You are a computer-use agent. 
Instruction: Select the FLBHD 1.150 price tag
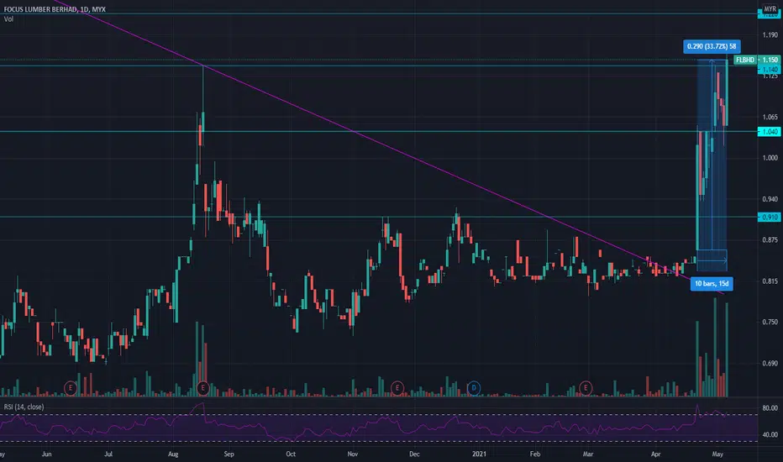[756, 60]
